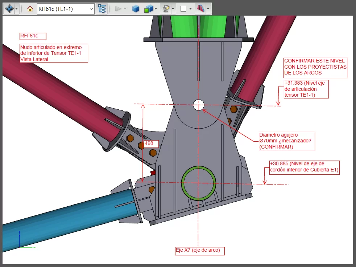Click the 'Diametro agujero Ø70mm' note
Screen dimensions: 356x267
click(x=286, y=141)
